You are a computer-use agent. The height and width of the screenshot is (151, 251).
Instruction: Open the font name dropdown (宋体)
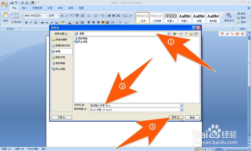coord(47,16)
